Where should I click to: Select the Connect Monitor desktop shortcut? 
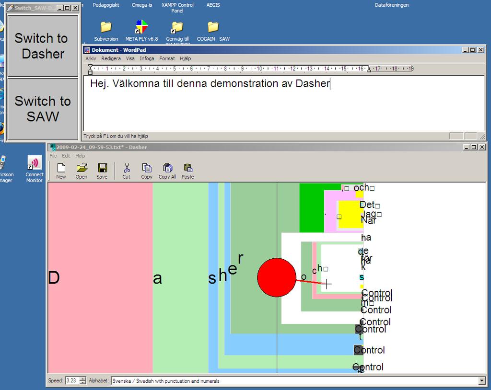tap(35, 169)
